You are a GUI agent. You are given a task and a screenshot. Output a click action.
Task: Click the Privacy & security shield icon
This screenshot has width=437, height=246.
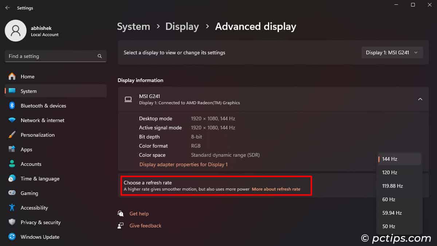(x=12, y=222)
